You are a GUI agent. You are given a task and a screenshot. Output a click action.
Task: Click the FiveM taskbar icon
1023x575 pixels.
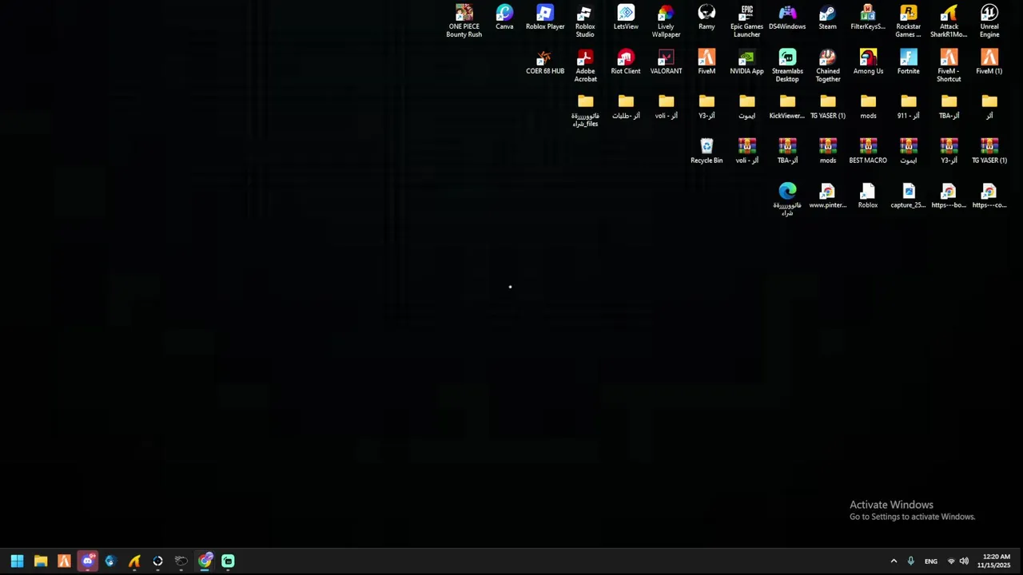click(64, 561)
